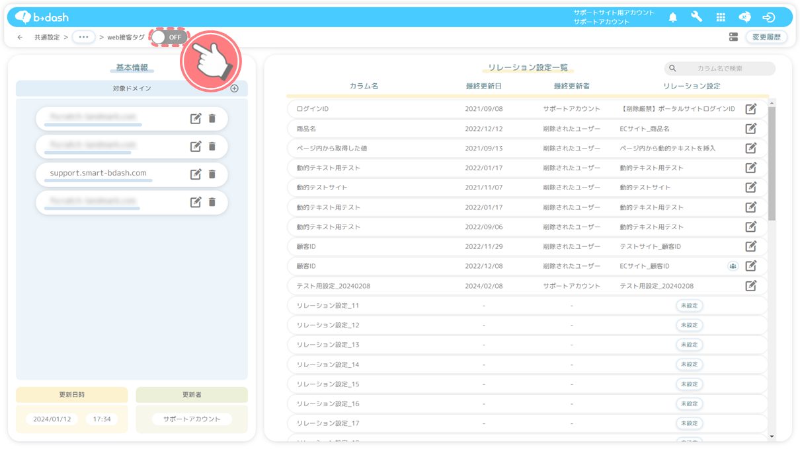800x449 pixels.
Task: Edit the ECサイト_顧客ID relation row
Action: click(750, 266)
